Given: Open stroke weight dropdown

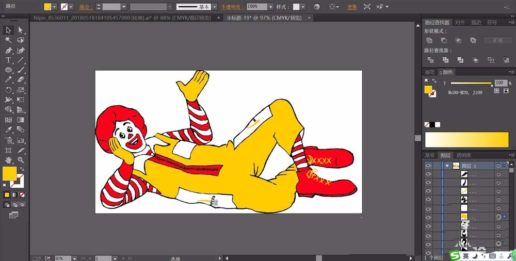Looking at the screenshot, I should tap(124, 7).
